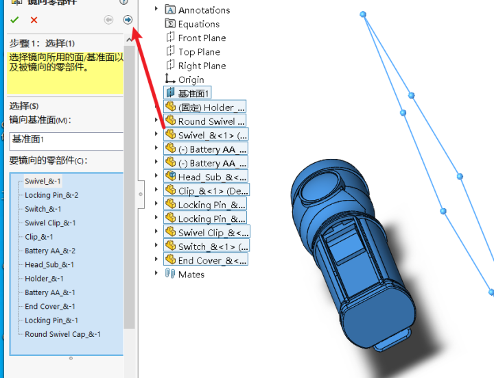Image resolution: width=494 pixels, height=378 pixels.
Task: Click the Swivel Clip part icon
Action: 170,231
